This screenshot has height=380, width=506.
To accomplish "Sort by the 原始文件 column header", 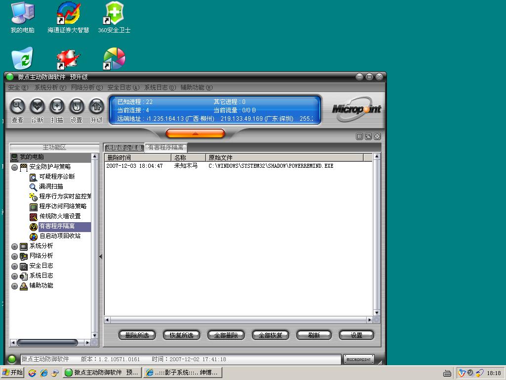I will (285, 158).
